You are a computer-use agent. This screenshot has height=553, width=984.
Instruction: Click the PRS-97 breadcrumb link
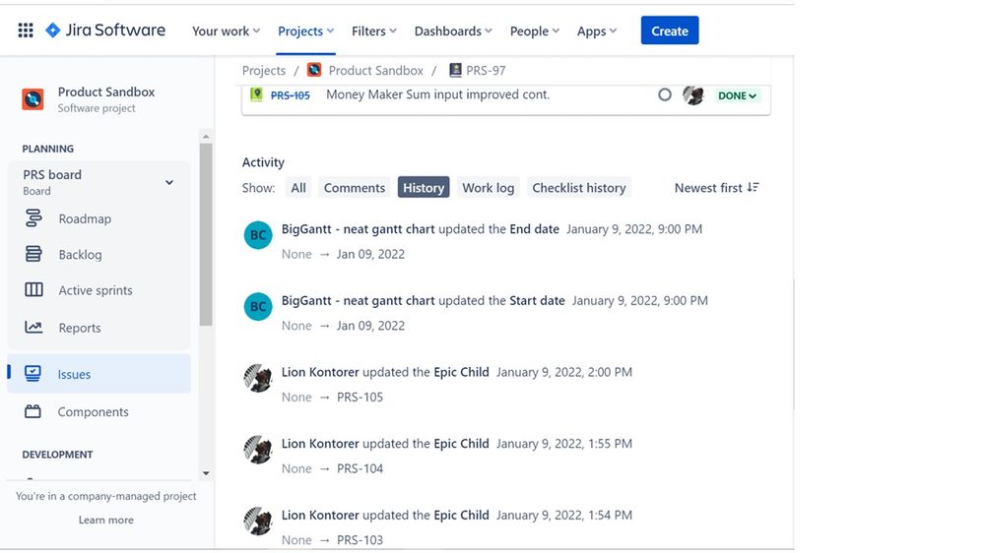(486, 70)
